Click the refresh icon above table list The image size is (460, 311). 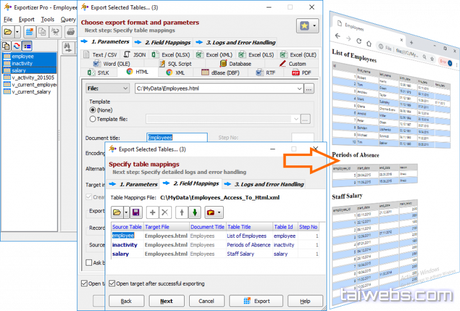(x=17, y=46)
